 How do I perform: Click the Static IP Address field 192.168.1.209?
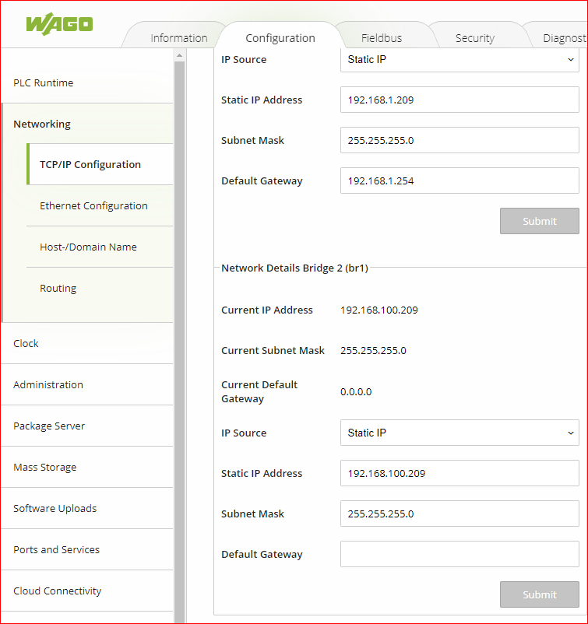point(459,100)
